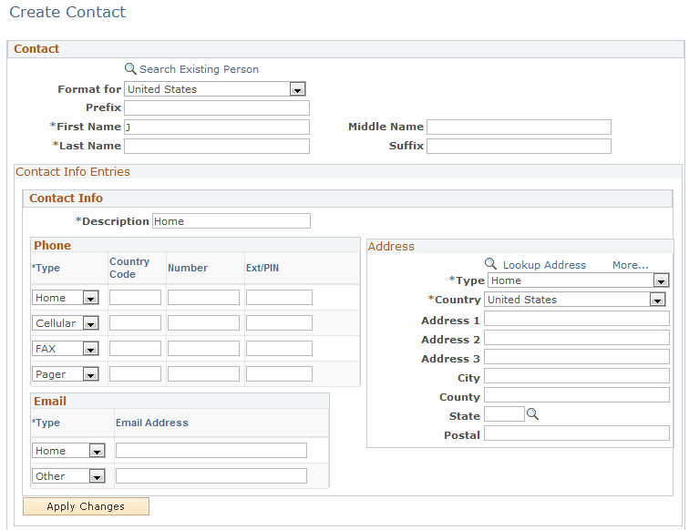
Task: Click Country Code field in Home phone row
Action: tap(135, 297)
